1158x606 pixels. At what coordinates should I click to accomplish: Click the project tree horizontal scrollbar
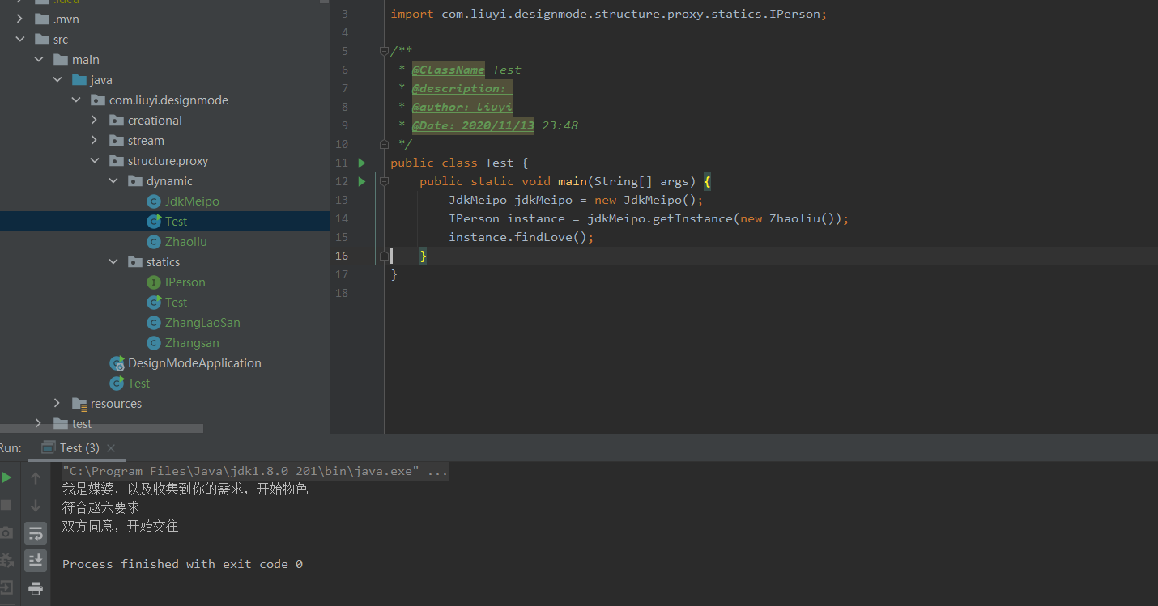[x=101, y=429]
